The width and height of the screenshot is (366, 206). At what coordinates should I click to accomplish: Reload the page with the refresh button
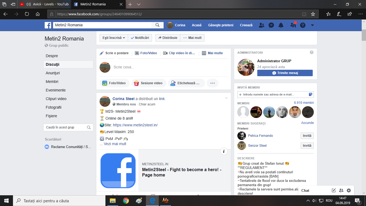pos(27,14)
